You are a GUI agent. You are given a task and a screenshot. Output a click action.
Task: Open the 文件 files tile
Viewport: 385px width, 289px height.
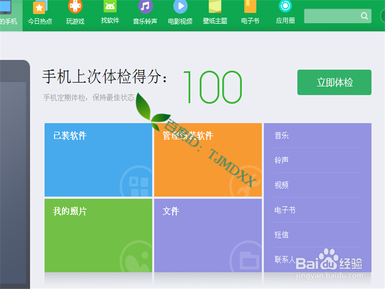pos(208,236)
